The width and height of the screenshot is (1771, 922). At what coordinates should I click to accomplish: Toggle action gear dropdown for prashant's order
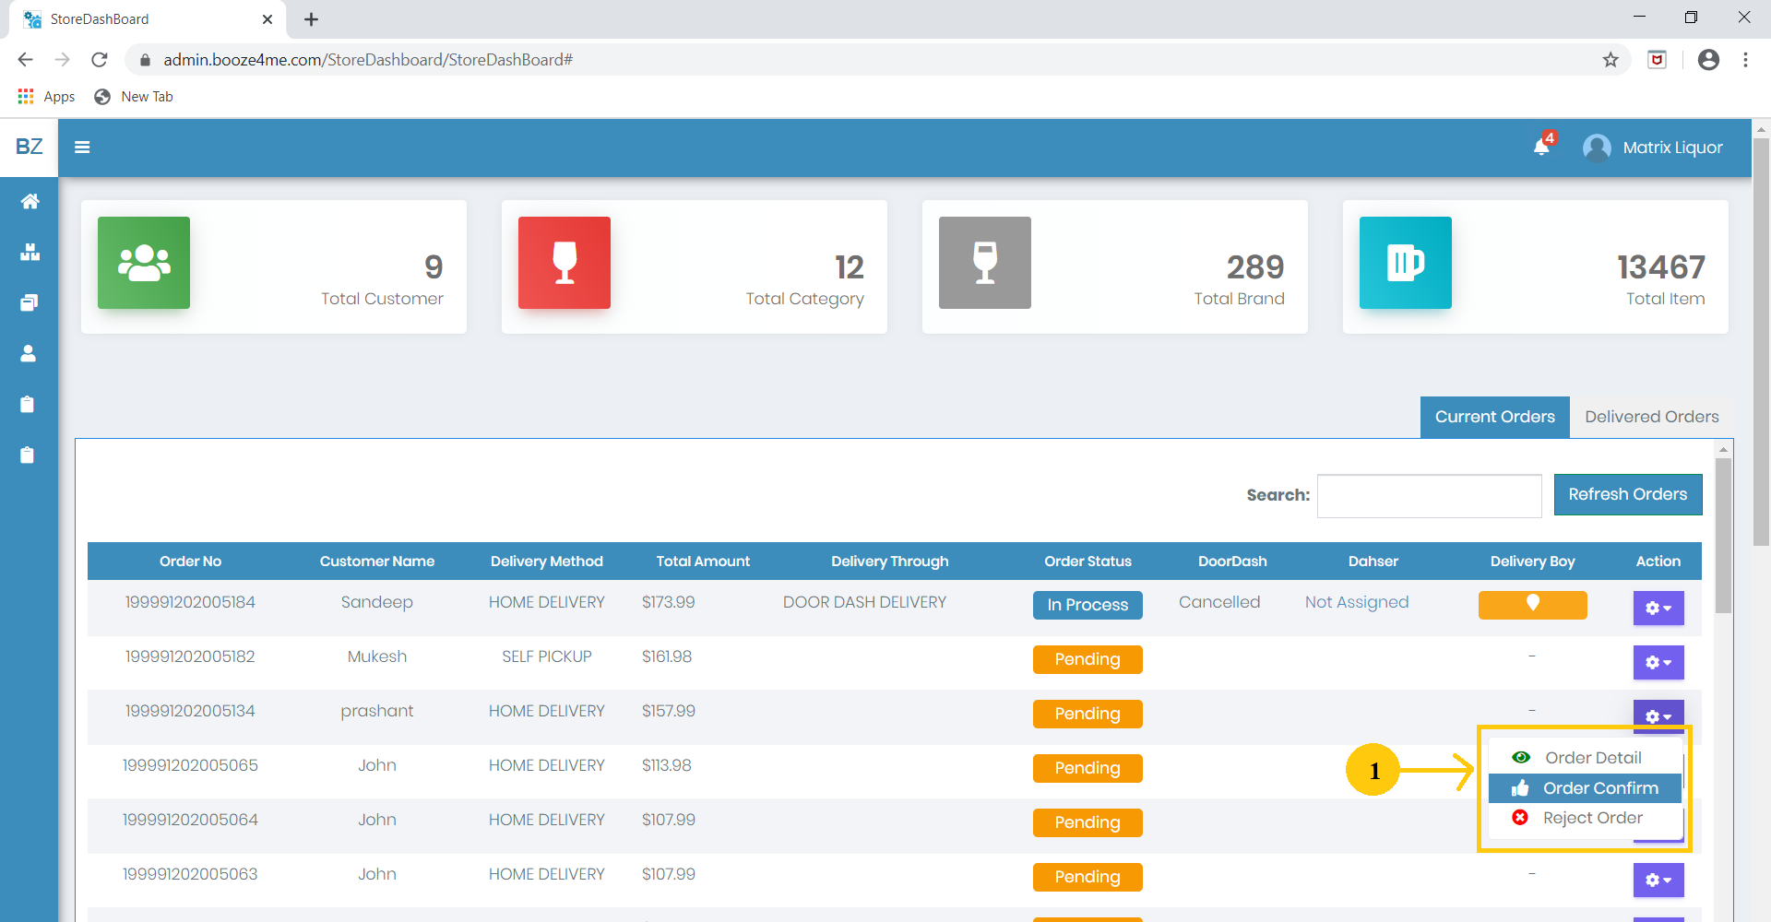(1658, 715)
